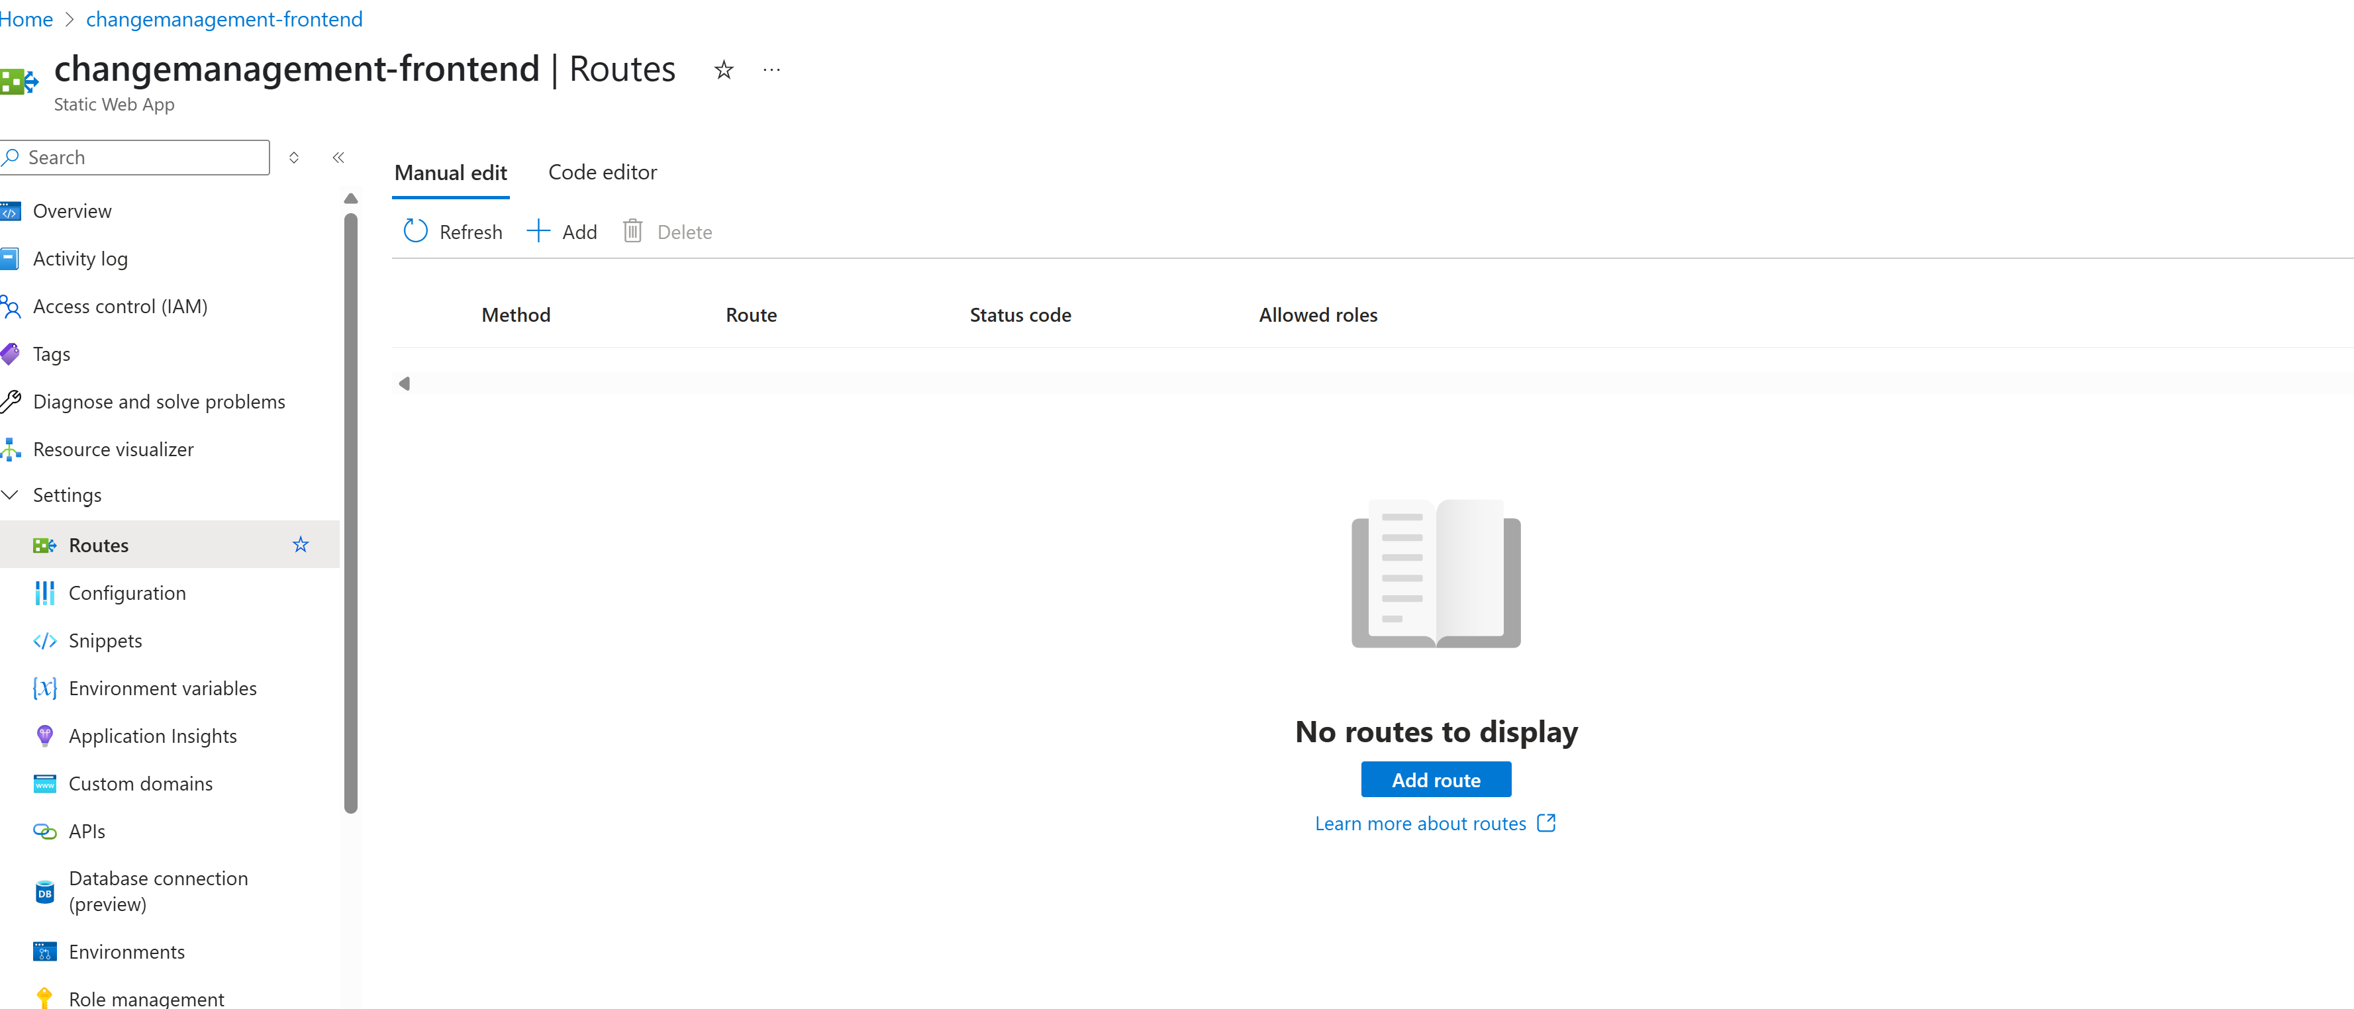Click the Routes icon in sidebar
The height and width of the screenshot is (1009, 2354).
(x=45, y=546)
